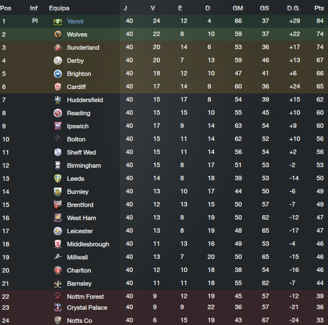Click the Brighton club badge
The image size is (328, 325).
click(58, 74)
